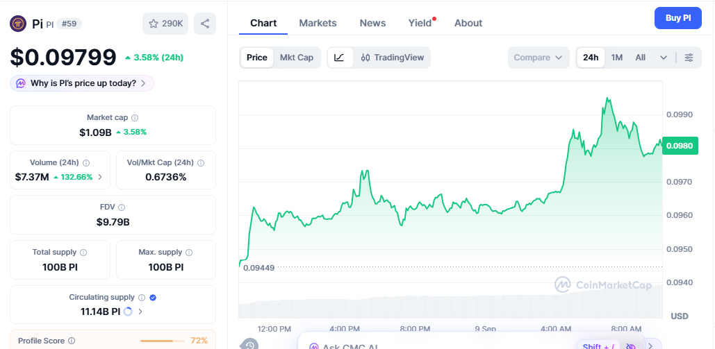The image size is (715, 349).
Task: Click the verified badge beside Circulating supply
Action: pos(153,298)
